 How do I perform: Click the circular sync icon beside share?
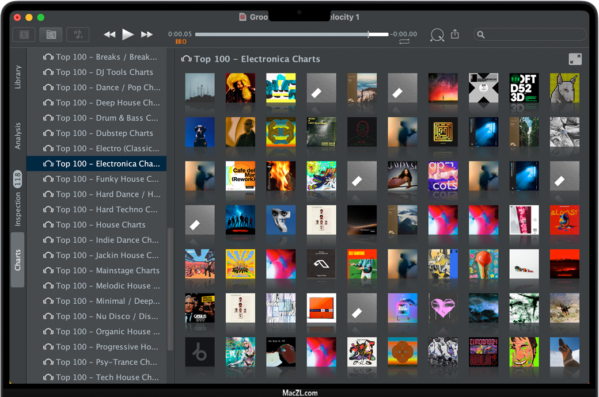pos(437,35)
